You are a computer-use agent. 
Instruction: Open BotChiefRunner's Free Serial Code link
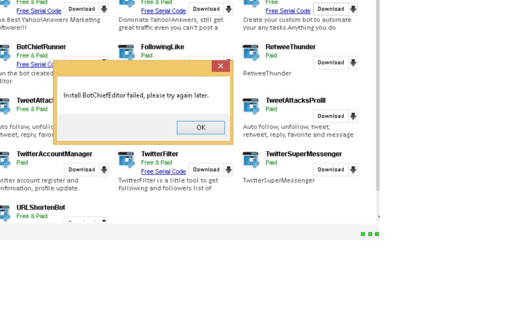tap(35, 64)
